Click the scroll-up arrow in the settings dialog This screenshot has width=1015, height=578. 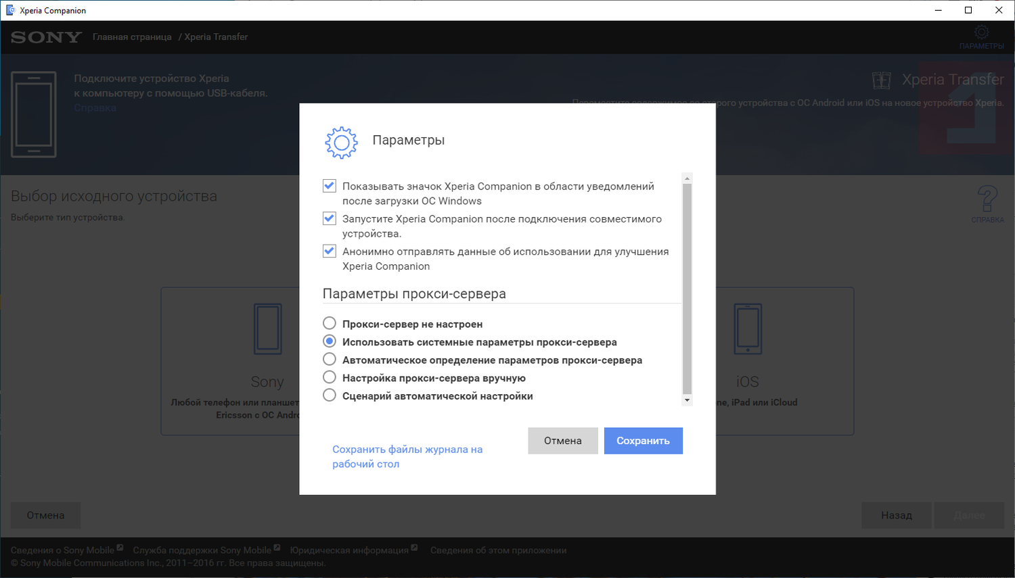[687, 179]
